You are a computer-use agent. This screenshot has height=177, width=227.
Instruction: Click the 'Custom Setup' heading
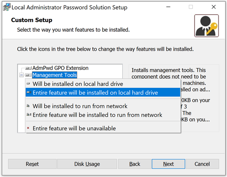[32, 20]
